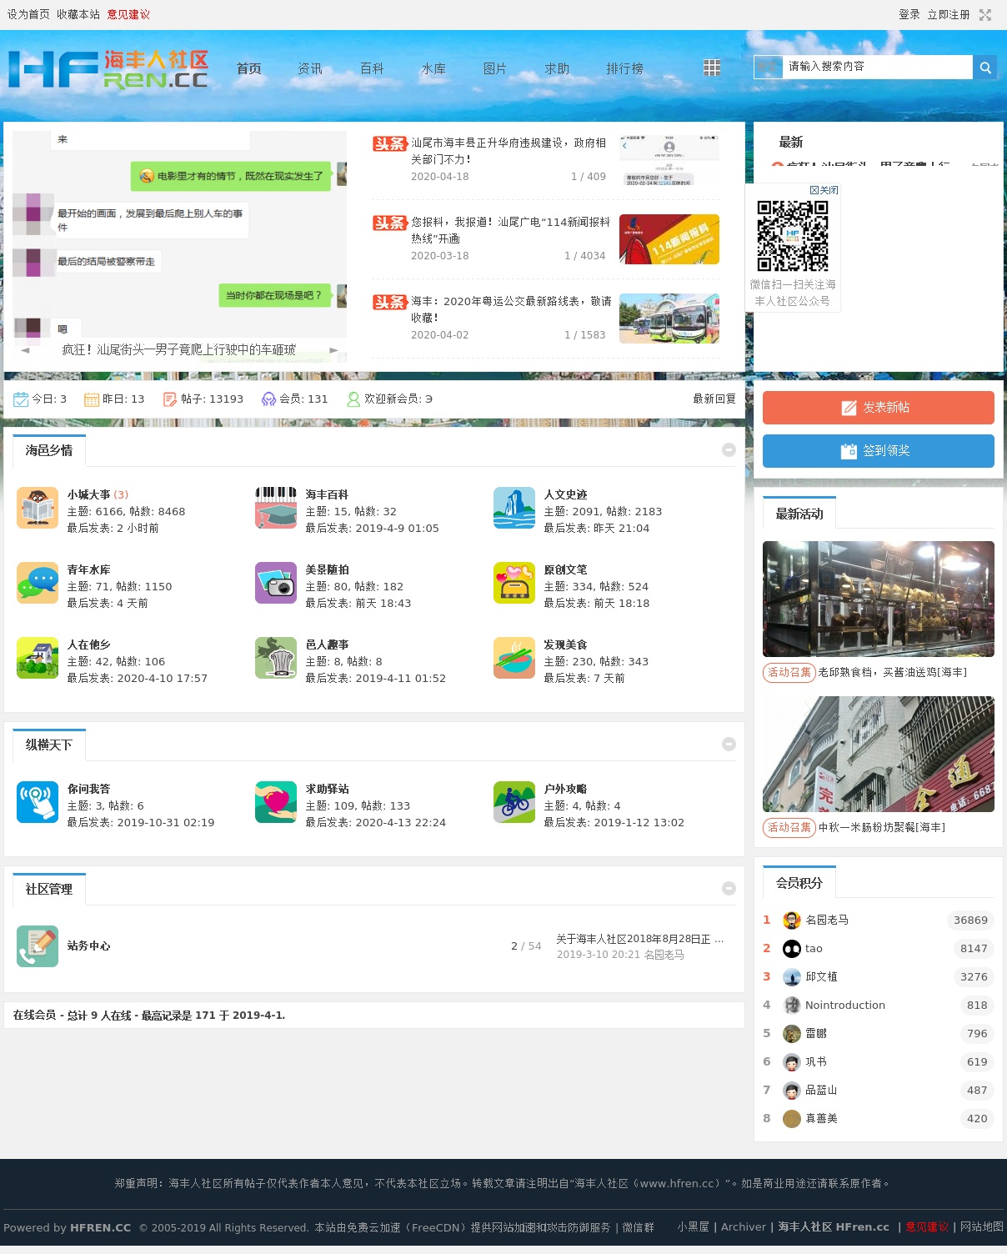Collapse the 海邑乡情 section

click(x=729, y=450)
